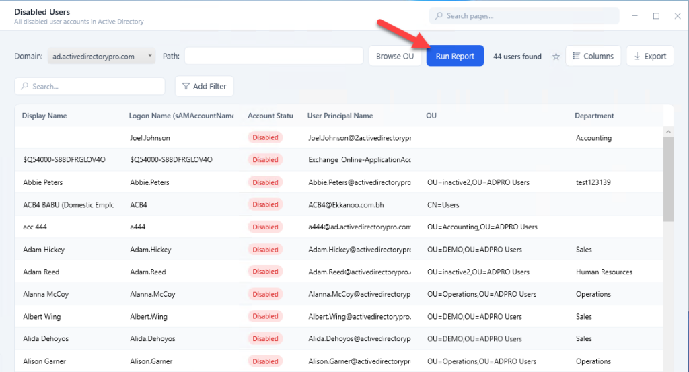Viewport: 689px width, 372px height.
Task: Select the Adam Hickey display name
Action: pos(44,250)
